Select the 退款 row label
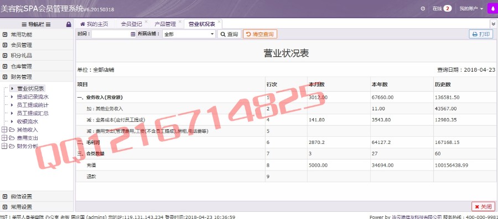The image size is (498, 219). click(x=91, y=177)
